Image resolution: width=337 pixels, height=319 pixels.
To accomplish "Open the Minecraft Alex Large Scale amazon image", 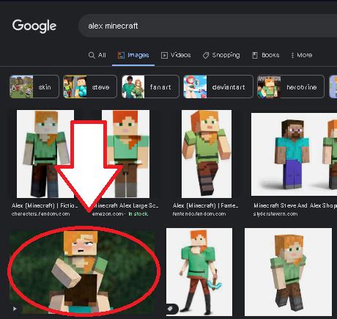I will pyautogui.click(x=125, y=154).
